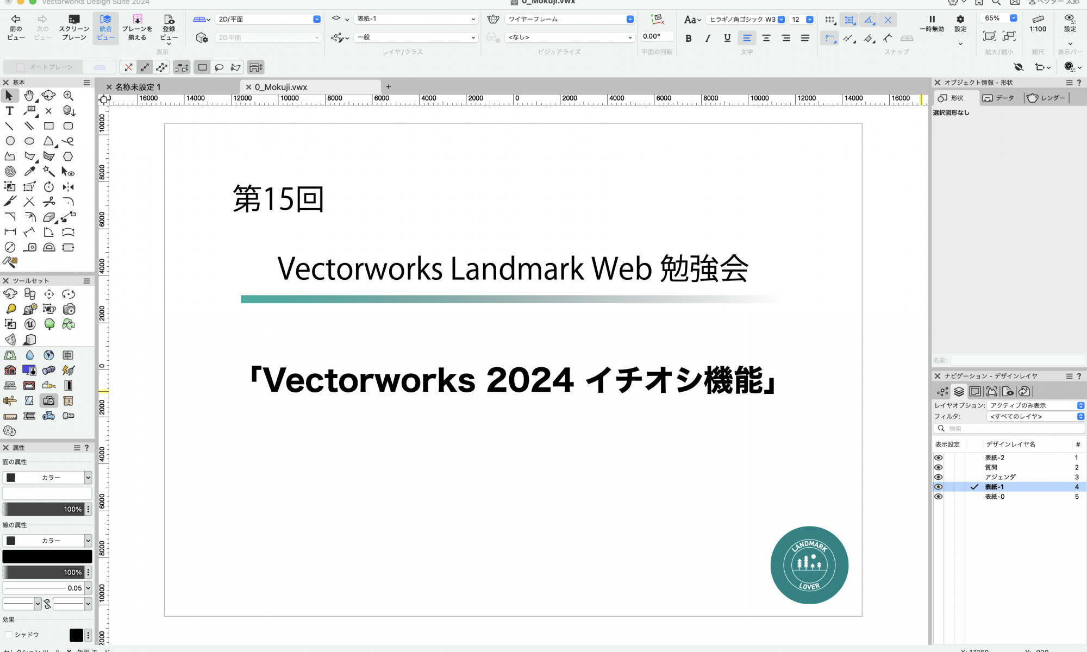Select the Rectangle tool
The height and width of the screenshot is (652, 1087).
point(48,126)
